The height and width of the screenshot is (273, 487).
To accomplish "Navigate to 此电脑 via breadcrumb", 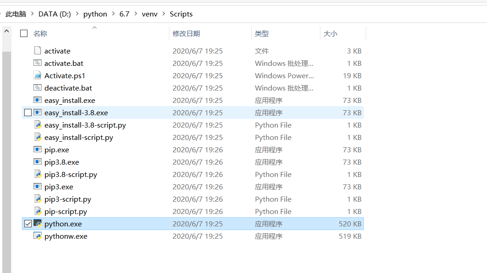I will tap(16, 14).
